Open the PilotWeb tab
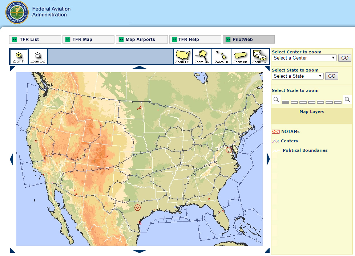Image resolution: width=355 pixels, height=256 pixels. pyautogui.click(x=249, y=39)
